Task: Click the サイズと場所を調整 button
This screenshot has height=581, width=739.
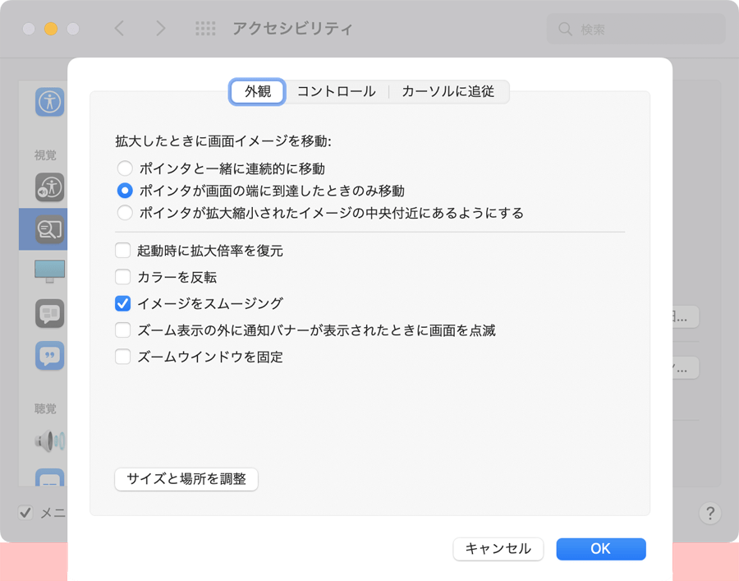Action: click(x=186, y=478)
